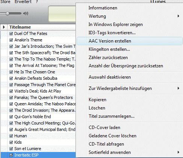Select track Panaka; The Queen's Protectors

pyautogui.click(x=44, y=97)
